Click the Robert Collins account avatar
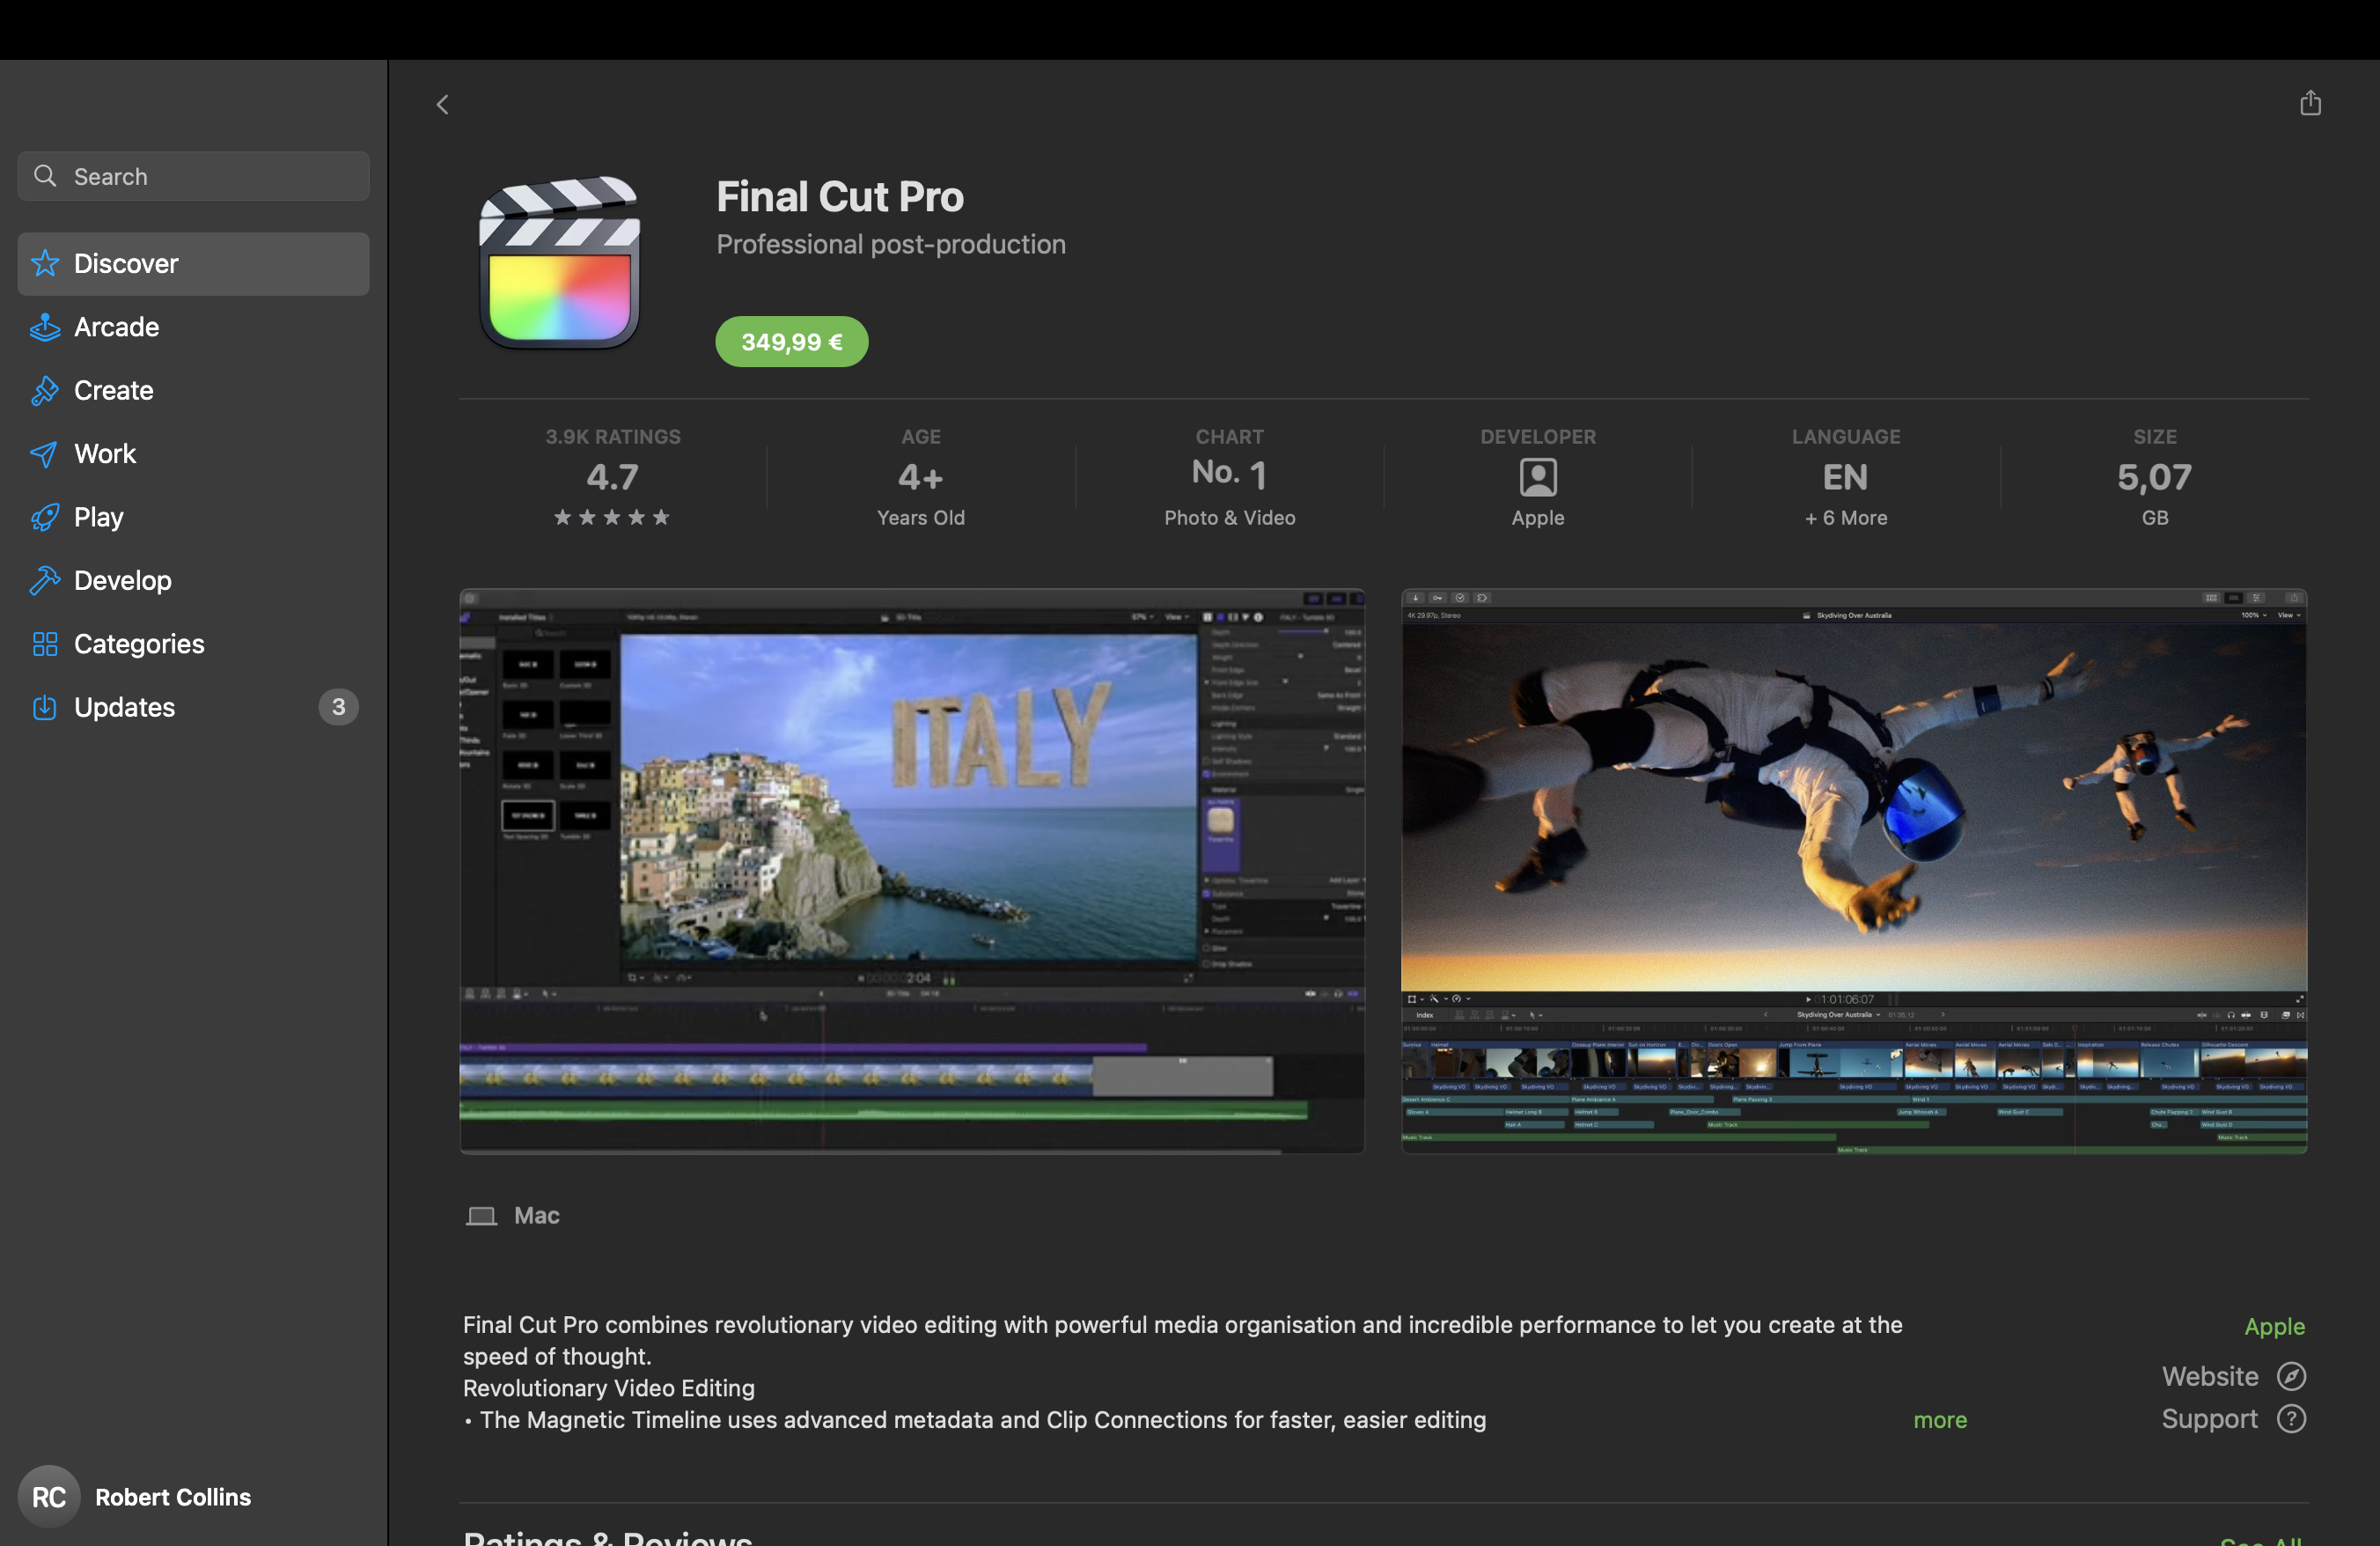The width and height of the screenshot is (2380, 1546). 48,1496
